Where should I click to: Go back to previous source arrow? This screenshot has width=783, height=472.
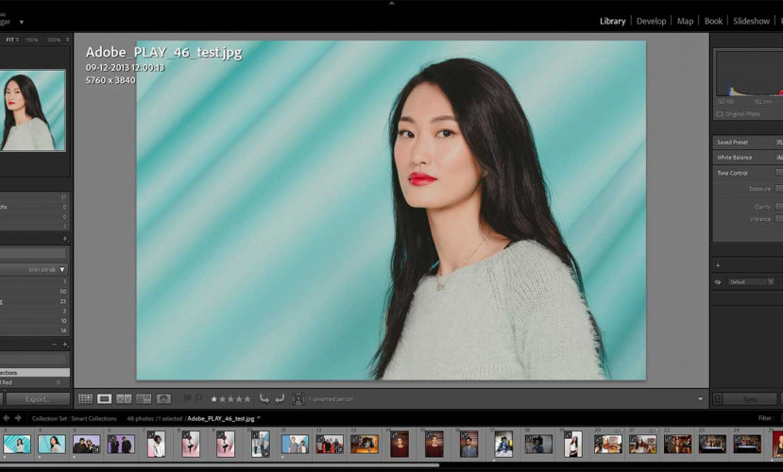pyautogui.click(x=7, y=418)
